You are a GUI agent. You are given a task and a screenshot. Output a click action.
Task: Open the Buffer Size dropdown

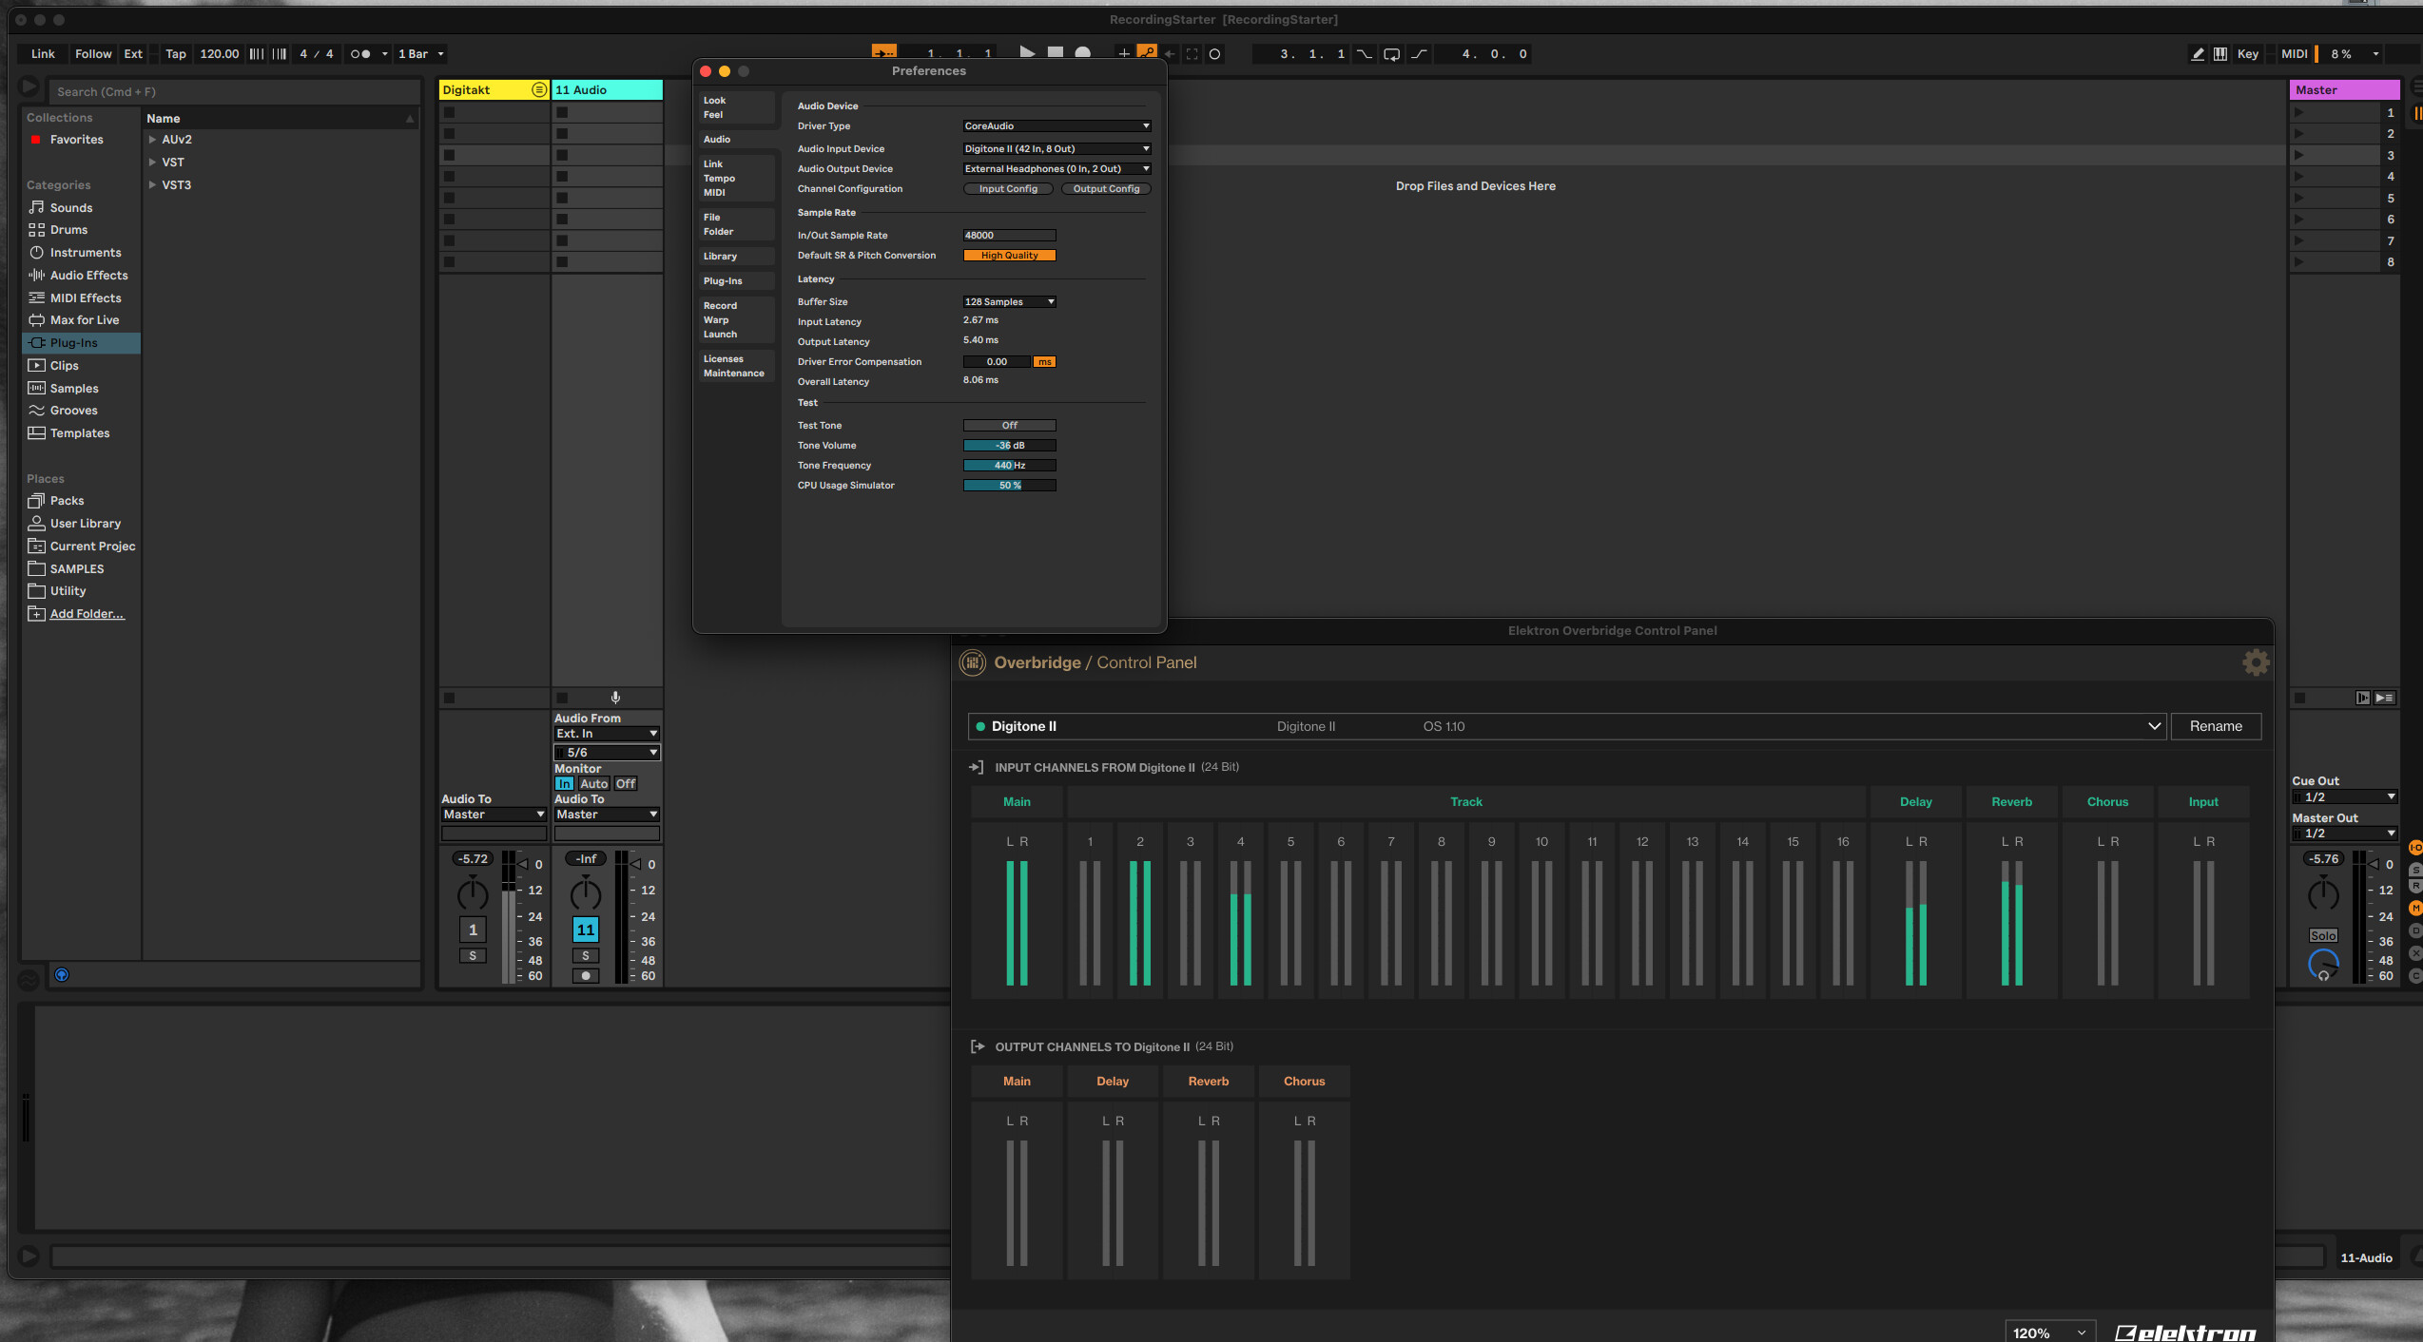(x=1009, y=301)
